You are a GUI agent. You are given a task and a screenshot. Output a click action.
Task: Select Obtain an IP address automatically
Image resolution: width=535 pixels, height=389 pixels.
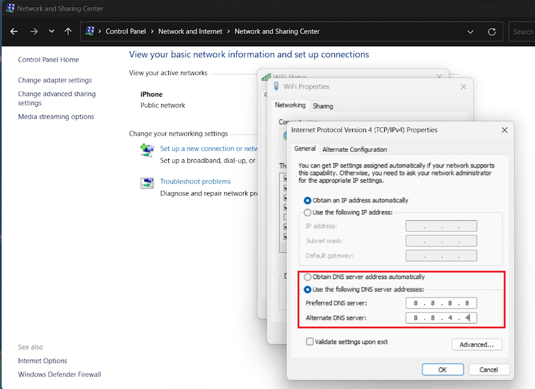click(x=308, y=201)
